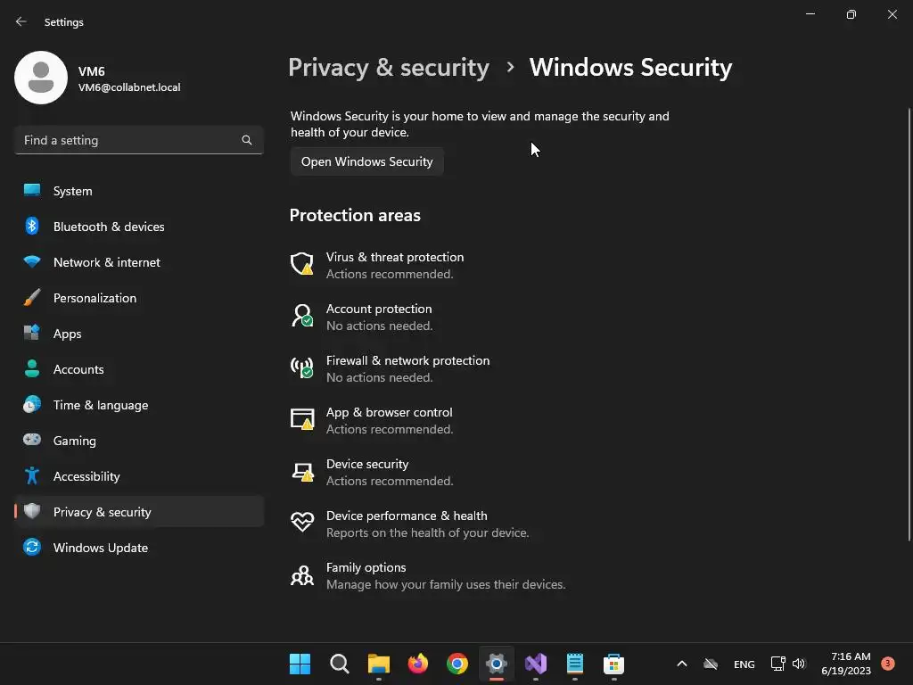Click the Find a setting search box

coord(138,140)
